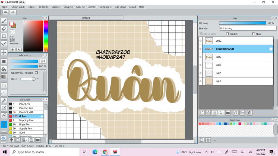The height and width of the screenshot is (156, 278).
Task: Click the delete layer trash icon
Action: [250, 113]
